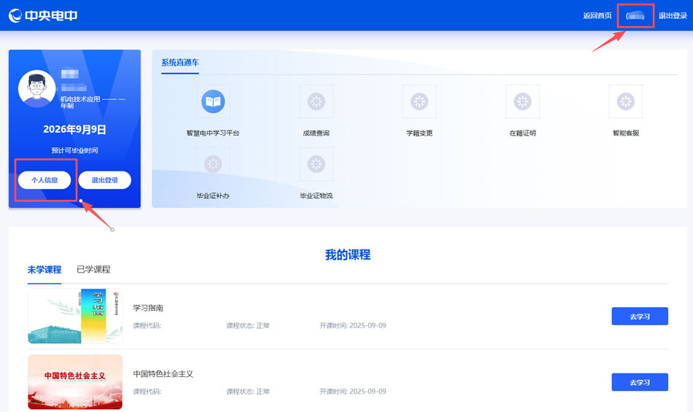Click the 毕业证补办 label
Image resolution: width=693 pixels, height=412 pixels.
click(x=213, y=195)
